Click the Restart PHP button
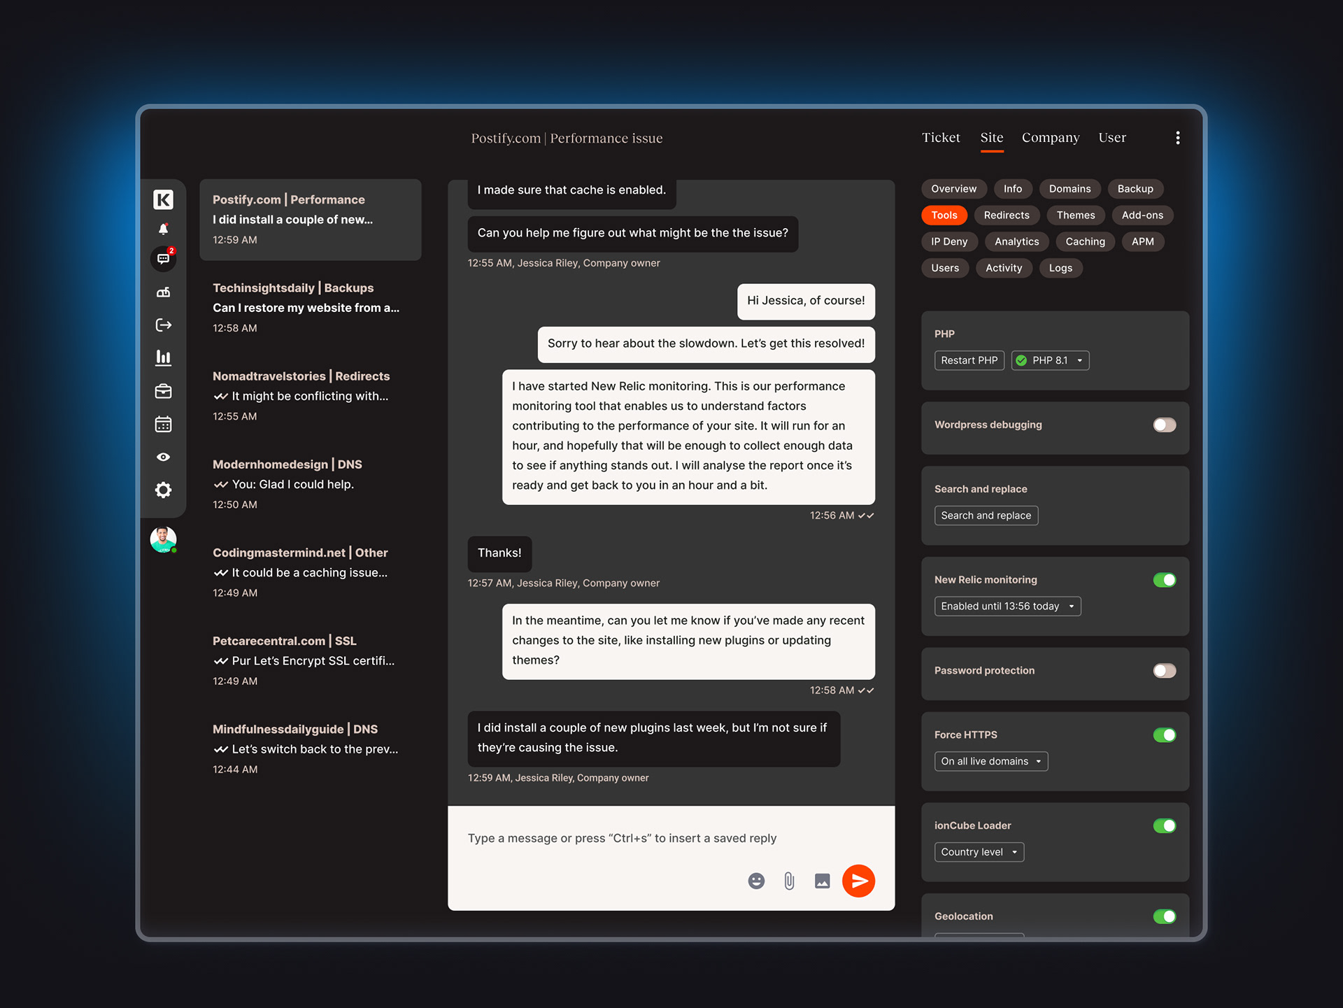1343x1008 pixels. click(x=969, y=360)
